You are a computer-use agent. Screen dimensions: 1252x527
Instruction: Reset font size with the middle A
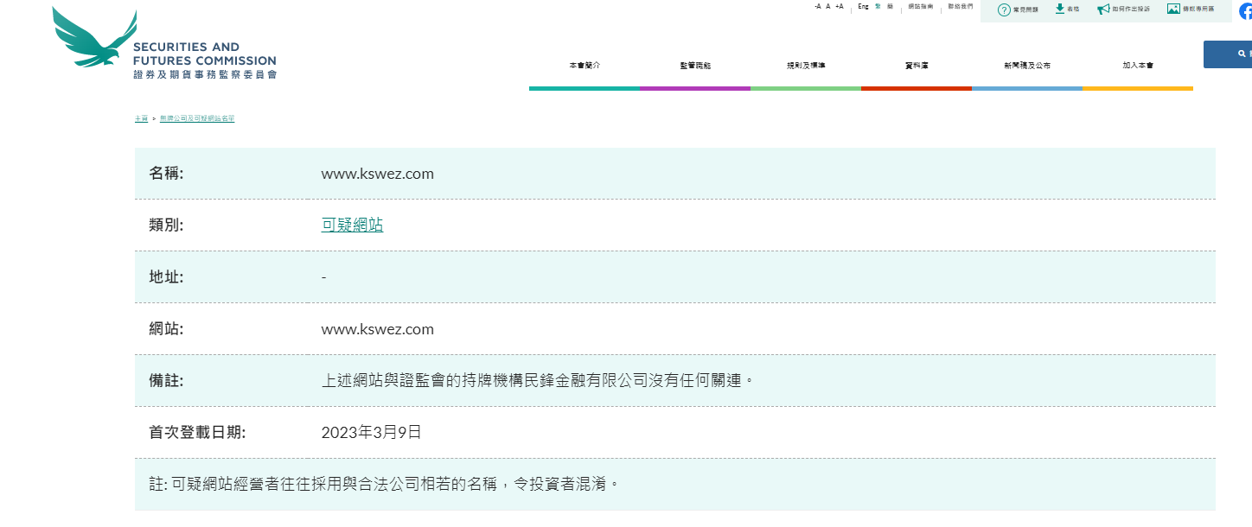pyautogui.click(x=827, y=6)
